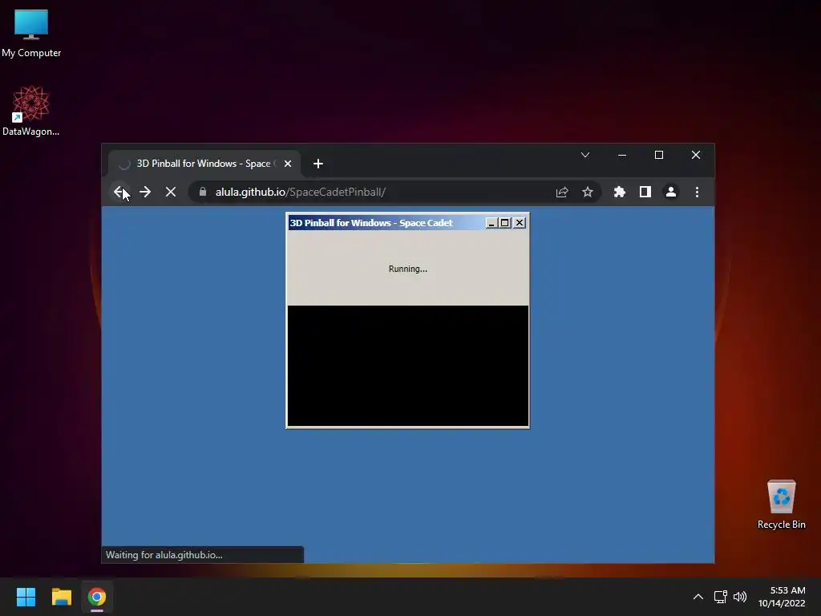This screenshot has height=616, width=821.
Task: Click the black pinball game canvas
Action: tap(408, 366)
